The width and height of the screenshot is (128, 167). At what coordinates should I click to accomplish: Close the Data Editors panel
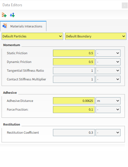click(x=125, y=5)
